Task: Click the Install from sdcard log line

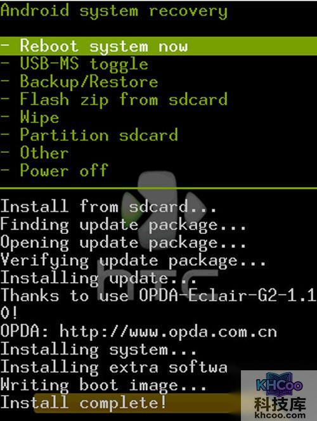Action: tap(108, 206)
